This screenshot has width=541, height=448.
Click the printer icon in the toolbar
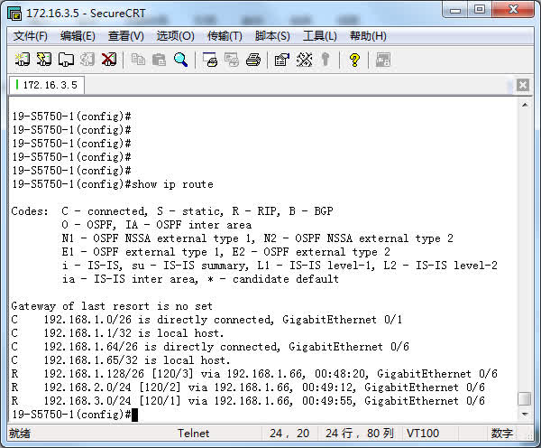pos(253,60)
